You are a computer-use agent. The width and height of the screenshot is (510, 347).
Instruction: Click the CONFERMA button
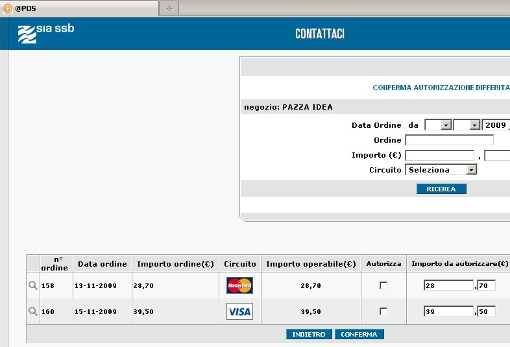point(359,334)
